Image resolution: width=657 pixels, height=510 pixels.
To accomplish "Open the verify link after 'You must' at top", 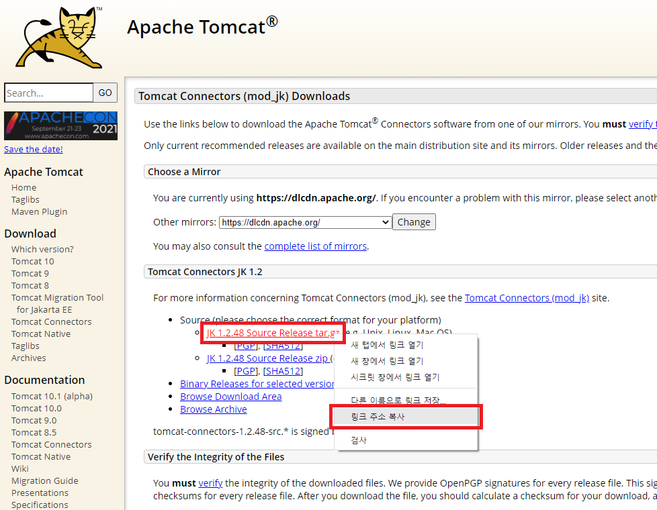I will click(642, 124).
